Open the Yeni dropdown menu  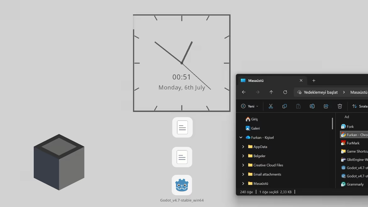[x=250, y=106]
